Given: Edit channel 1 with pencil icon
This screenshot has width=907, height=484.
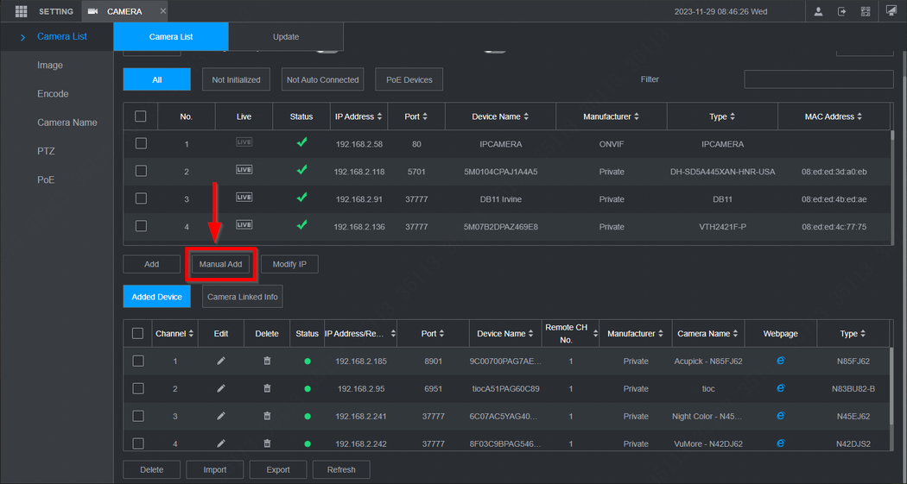Looking at the screenshot, I should click(x=221, y=361).
